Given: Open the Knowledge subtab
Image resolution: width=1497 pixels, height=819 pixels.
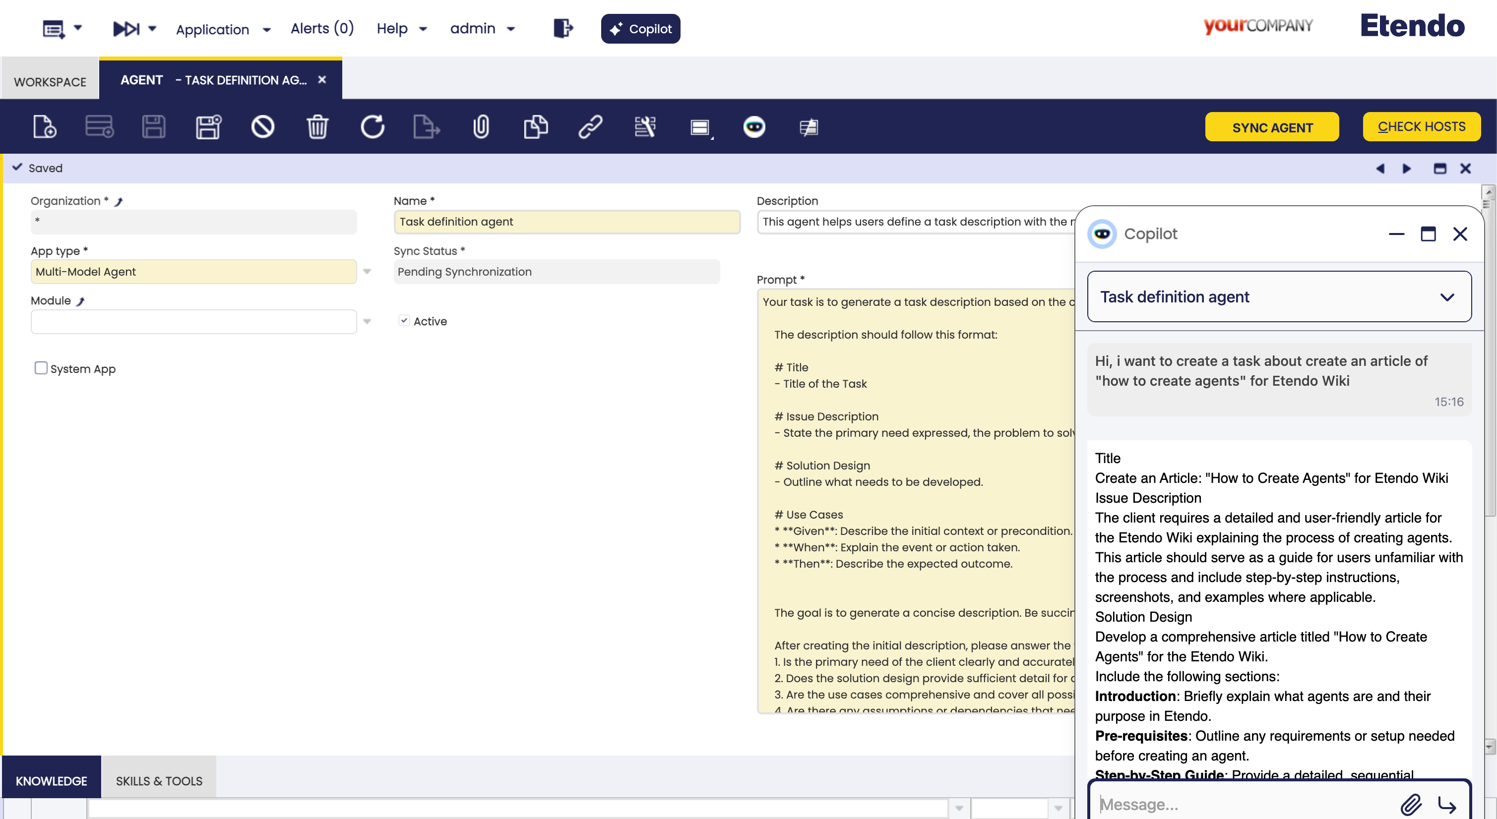Looking at the screenshot, I should click(x=51, y=780).
